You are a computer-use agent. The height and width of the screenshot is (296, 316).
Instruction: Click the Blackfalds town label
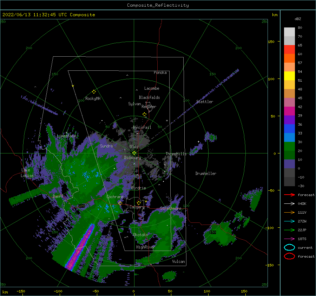[x=149, y=97]
